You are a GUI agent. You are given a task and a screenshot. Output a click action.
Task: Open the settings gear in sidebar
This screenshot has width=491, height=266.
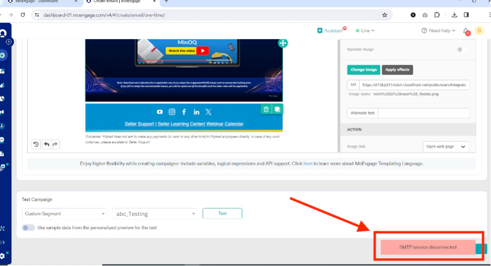[x=2, y=256]
